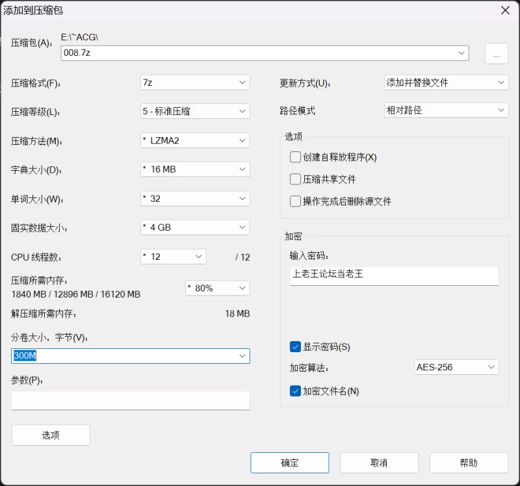Open the split volume size 300M dropdown arrow

coord(242,356)
